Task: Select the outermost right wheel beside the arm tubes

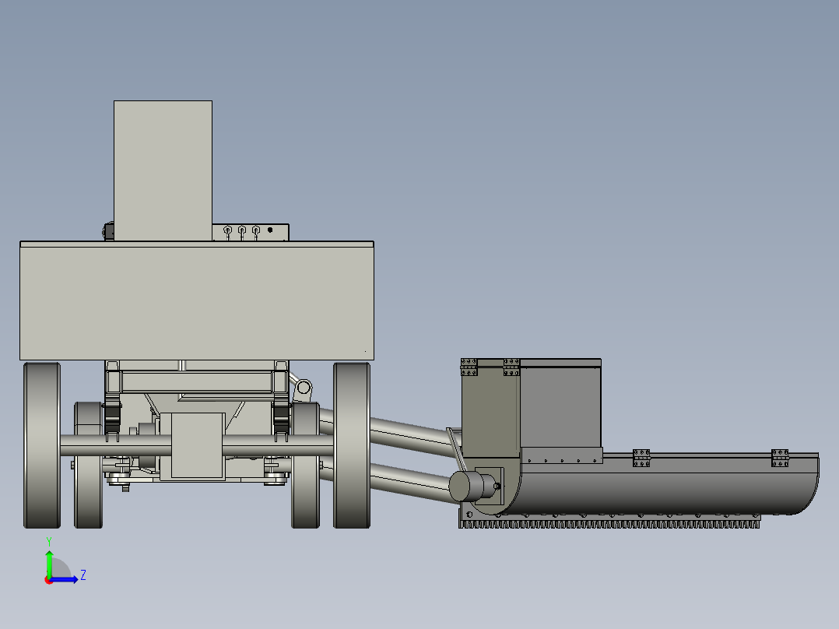Action: [x=352, y=445]
